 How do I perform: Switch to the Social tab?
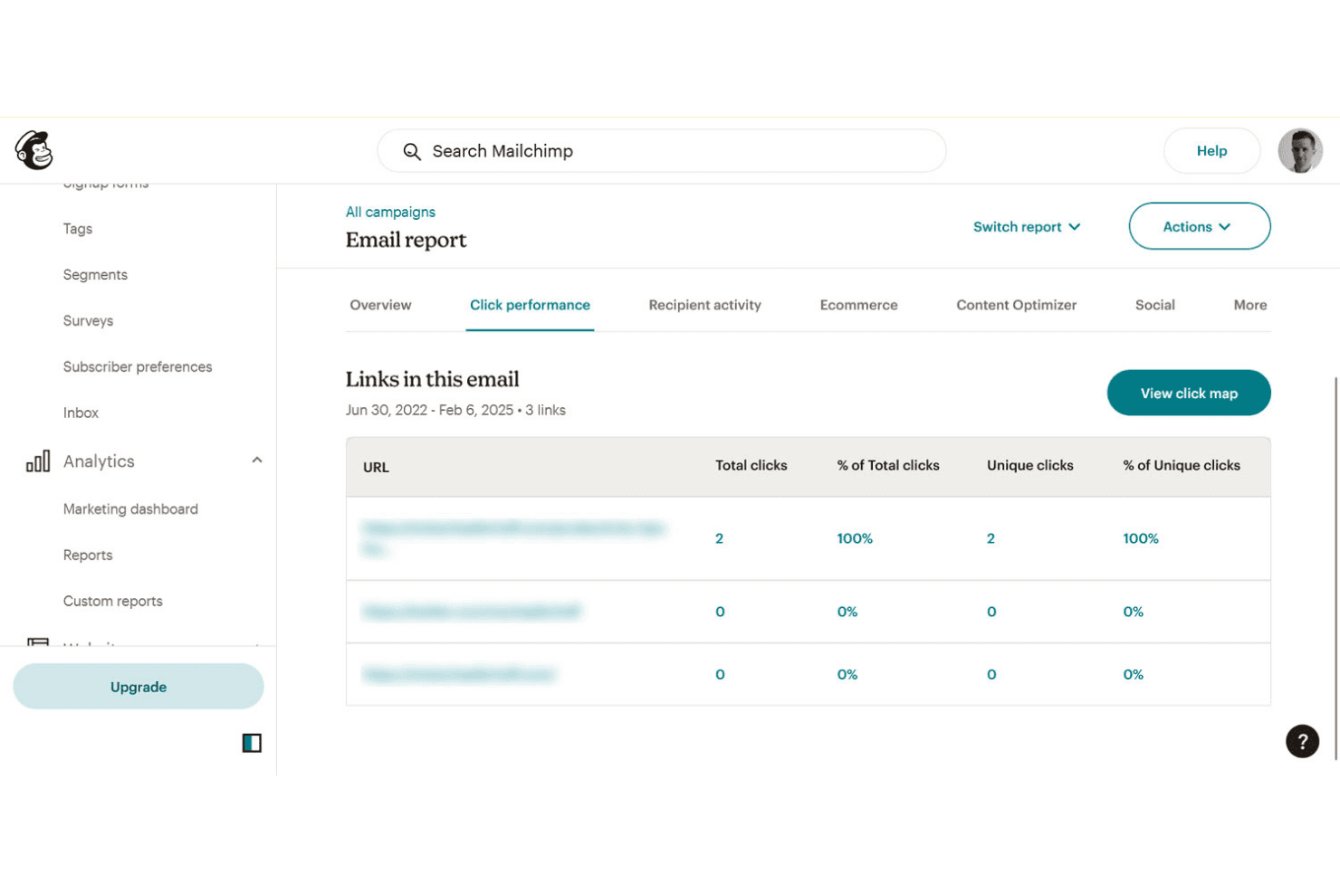click(1154, 305)
